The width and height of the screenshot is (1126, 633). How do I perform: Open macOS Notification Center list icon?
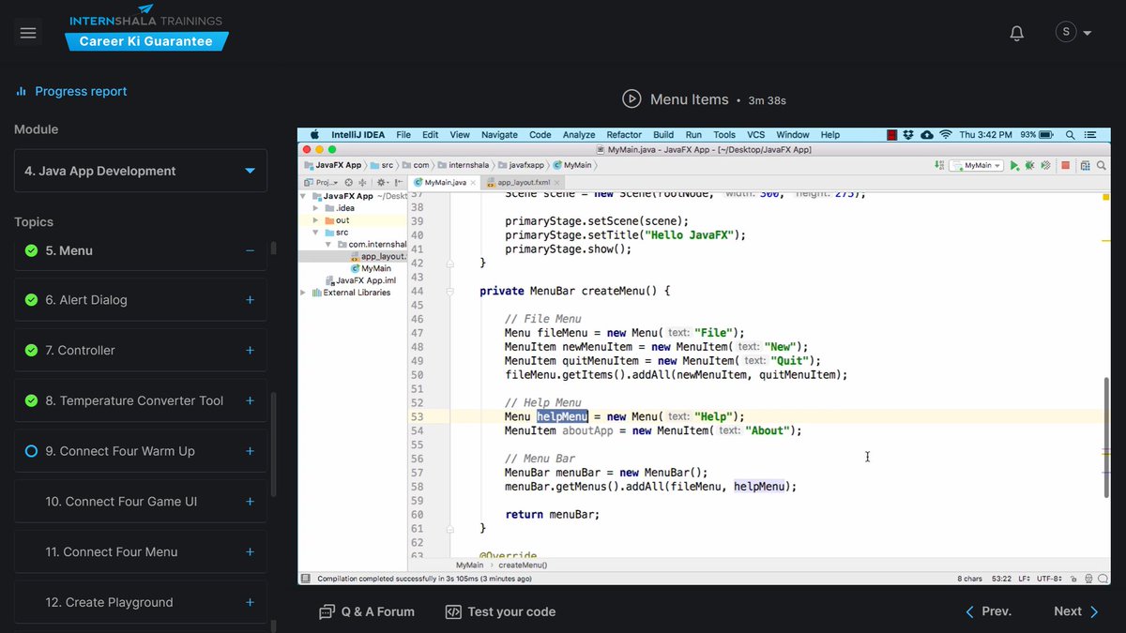(1090, 135)
